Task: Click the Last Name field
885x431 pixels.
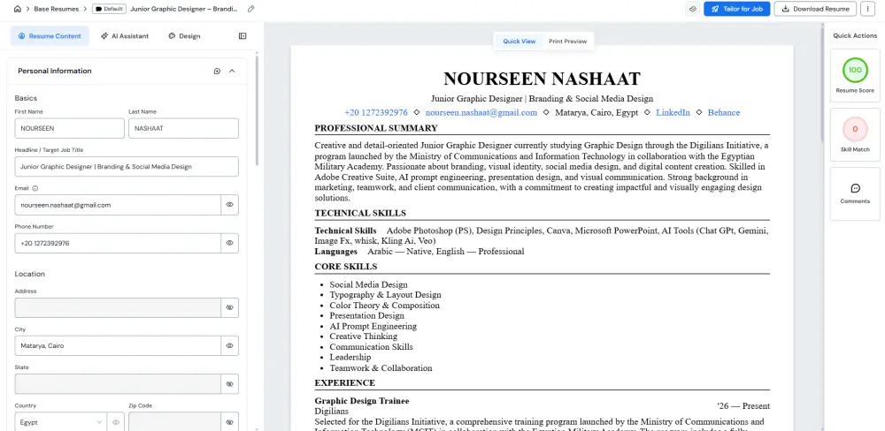Action: pyautogui.click(x=183, y=128)
